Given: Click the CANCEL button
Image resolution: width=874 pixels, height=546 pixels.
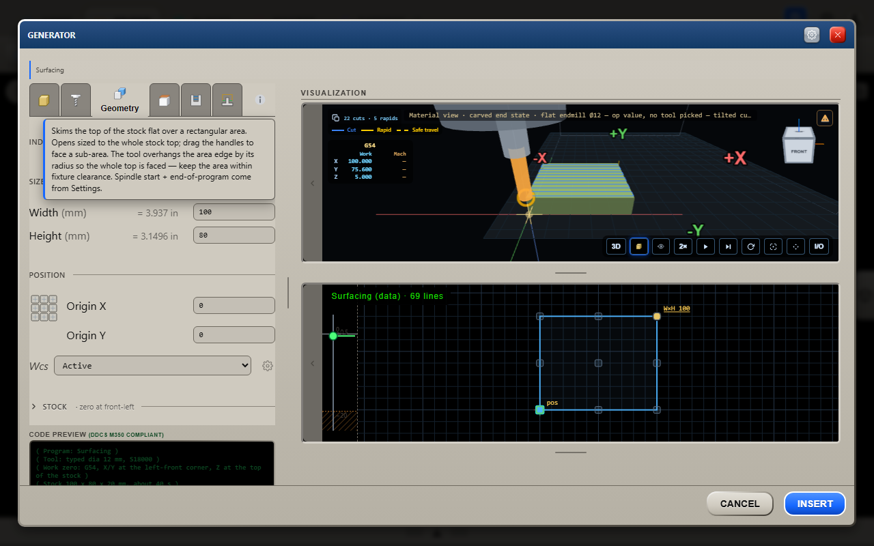Looking at the screenshot, I should coord(739,504).
